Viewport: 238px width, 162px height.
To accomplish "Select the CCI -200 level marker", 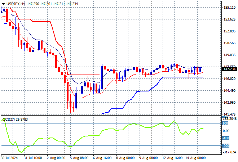I will pyautogui.click(x=226, y=146).
